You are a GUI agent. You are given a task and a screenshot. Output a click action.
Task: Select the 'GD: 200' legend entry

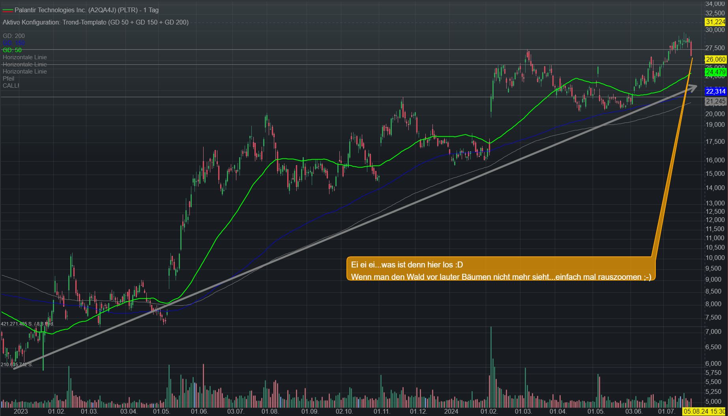pos(14,36)
